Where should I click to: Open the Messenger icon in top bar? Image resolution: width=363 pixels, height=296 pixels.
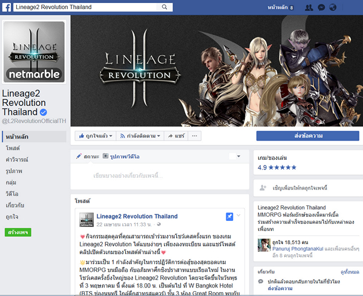(x=321, y=7)
